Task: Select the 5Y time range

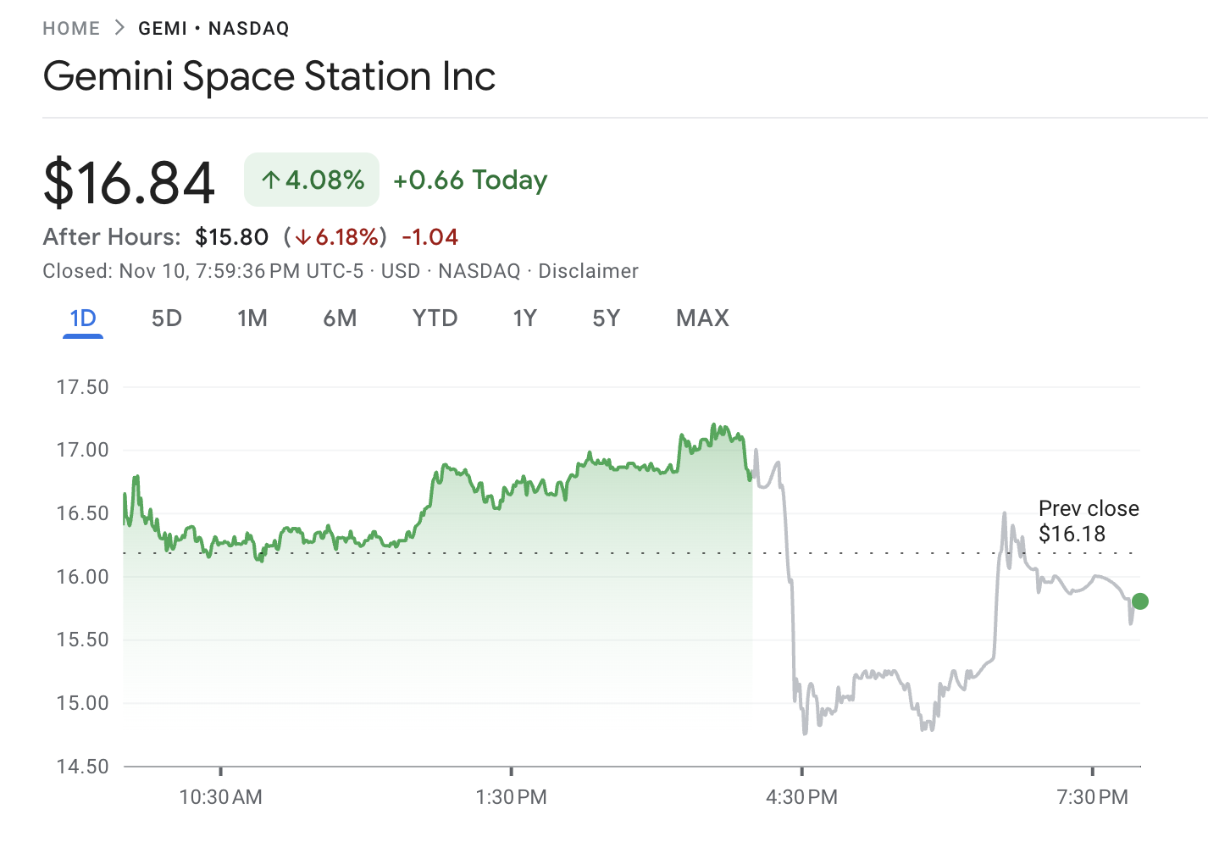Action: coord(606,318)
